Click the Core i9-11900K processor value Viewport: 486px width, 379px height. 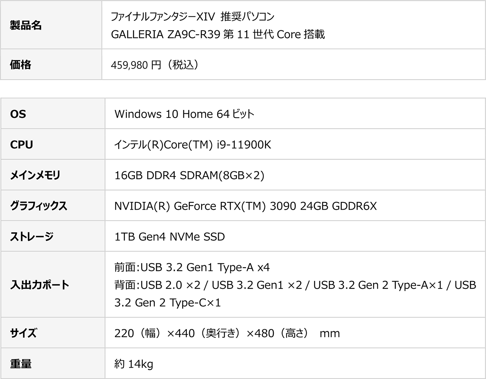point(193,144)
